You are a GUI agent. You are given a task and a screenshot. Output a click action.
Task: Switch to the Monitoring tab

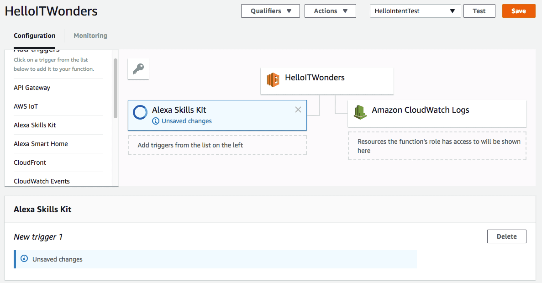pyautogui.click(x=90, y=36)
